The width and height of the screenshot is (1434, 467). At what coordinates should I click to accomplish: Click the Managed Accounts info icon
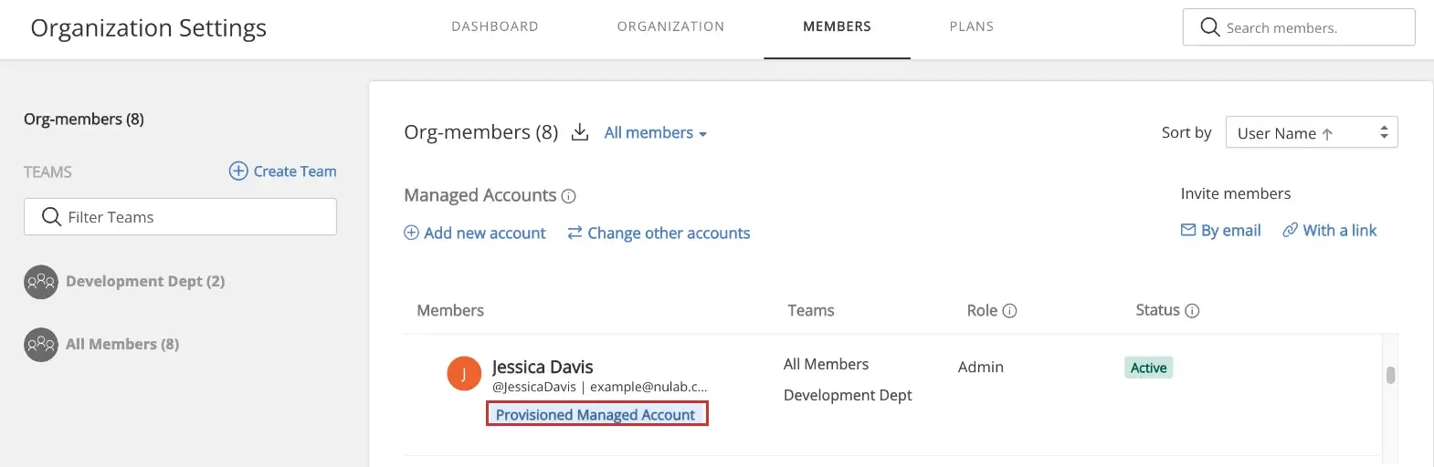[568, 196]
